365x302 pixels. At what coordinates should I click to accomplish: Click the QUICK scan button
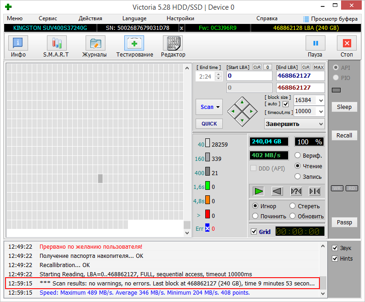pos(209,124)
